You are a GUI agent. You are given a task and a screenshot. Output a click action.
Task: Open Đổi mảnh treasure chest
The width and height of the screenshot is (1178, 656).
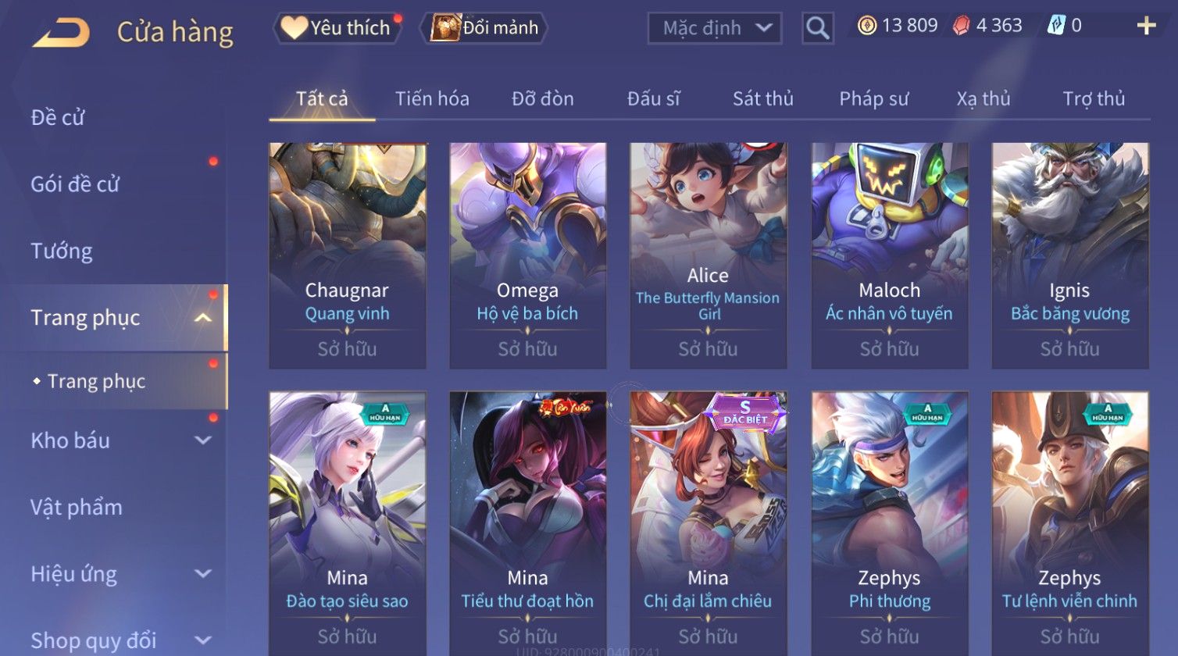(x=484, y=28)
